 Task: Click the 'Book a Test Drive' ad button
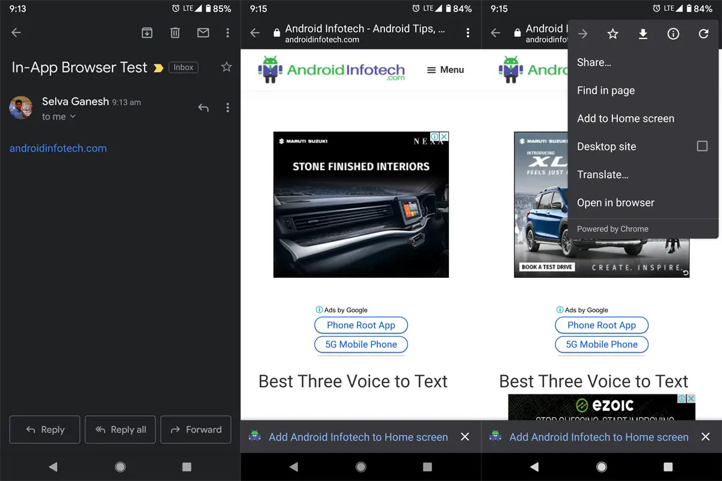pos(547,267)
